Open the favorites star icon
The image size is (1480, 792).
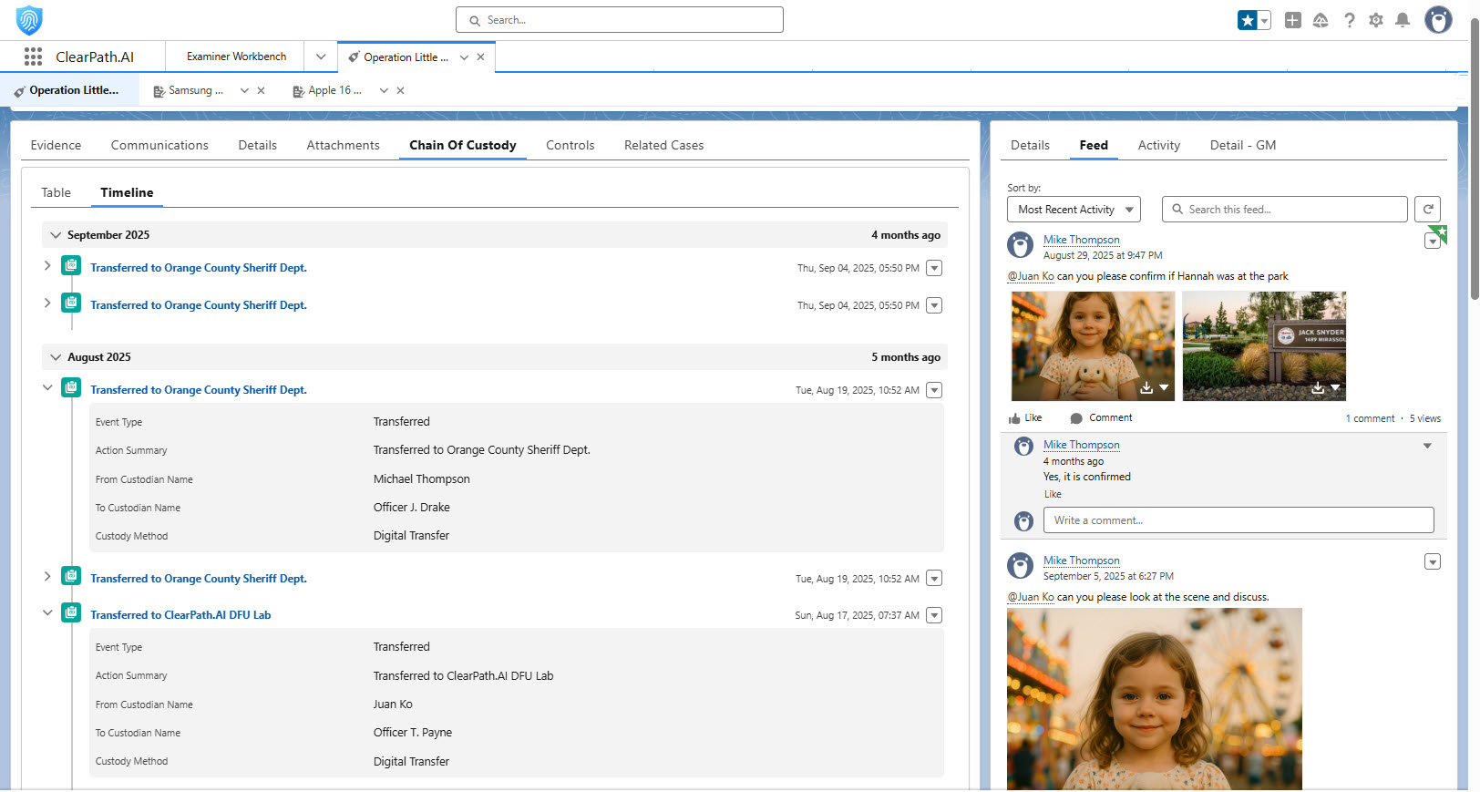pos(1247,20)
